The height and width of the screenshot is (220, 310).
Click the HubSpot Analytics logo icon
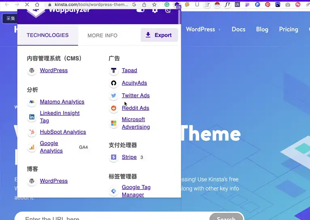click(x=32, y=132)
